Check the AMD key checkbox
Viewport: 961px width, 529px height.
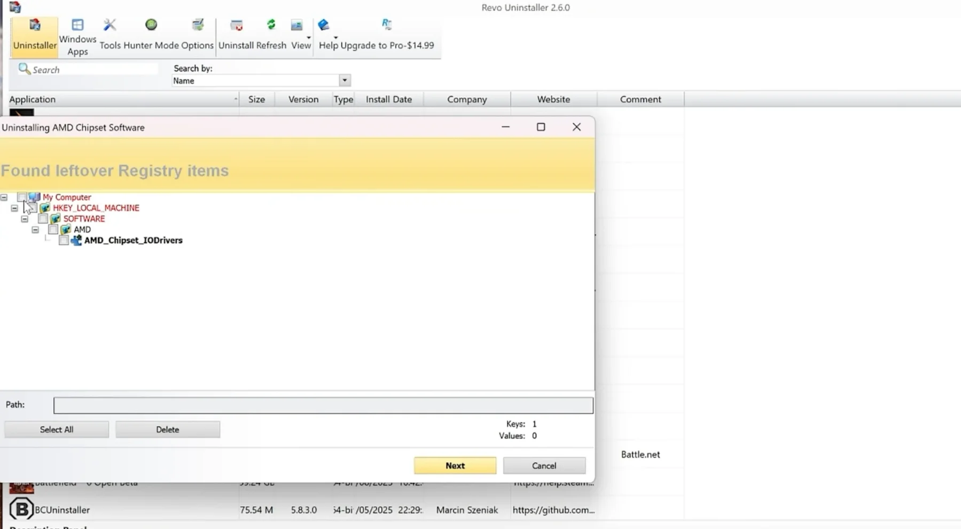(x=53, y=229)
